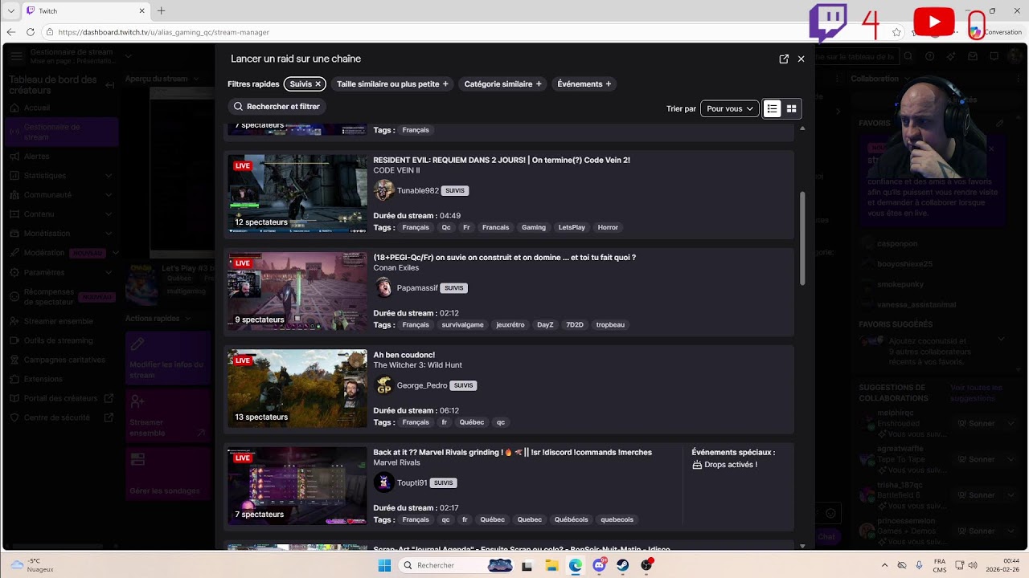The width and height of the screenshot is (1029, 578).
Task: Click George_Pedro's GP avatar icon
Action: [x=383, y=385]
